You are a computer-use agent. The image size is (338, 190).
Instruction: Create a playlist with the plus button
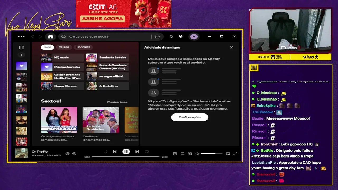click(21, 55)
